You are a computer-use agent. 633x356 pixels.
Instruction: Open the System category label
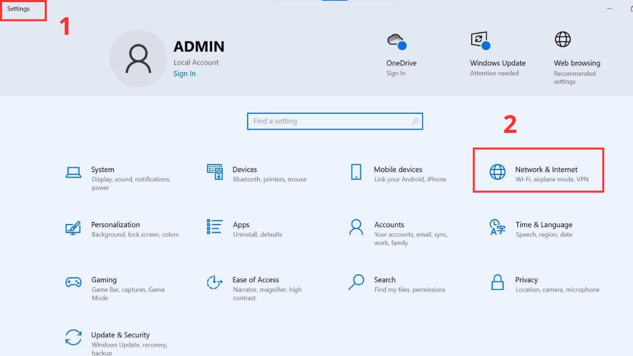pos(103,170)
